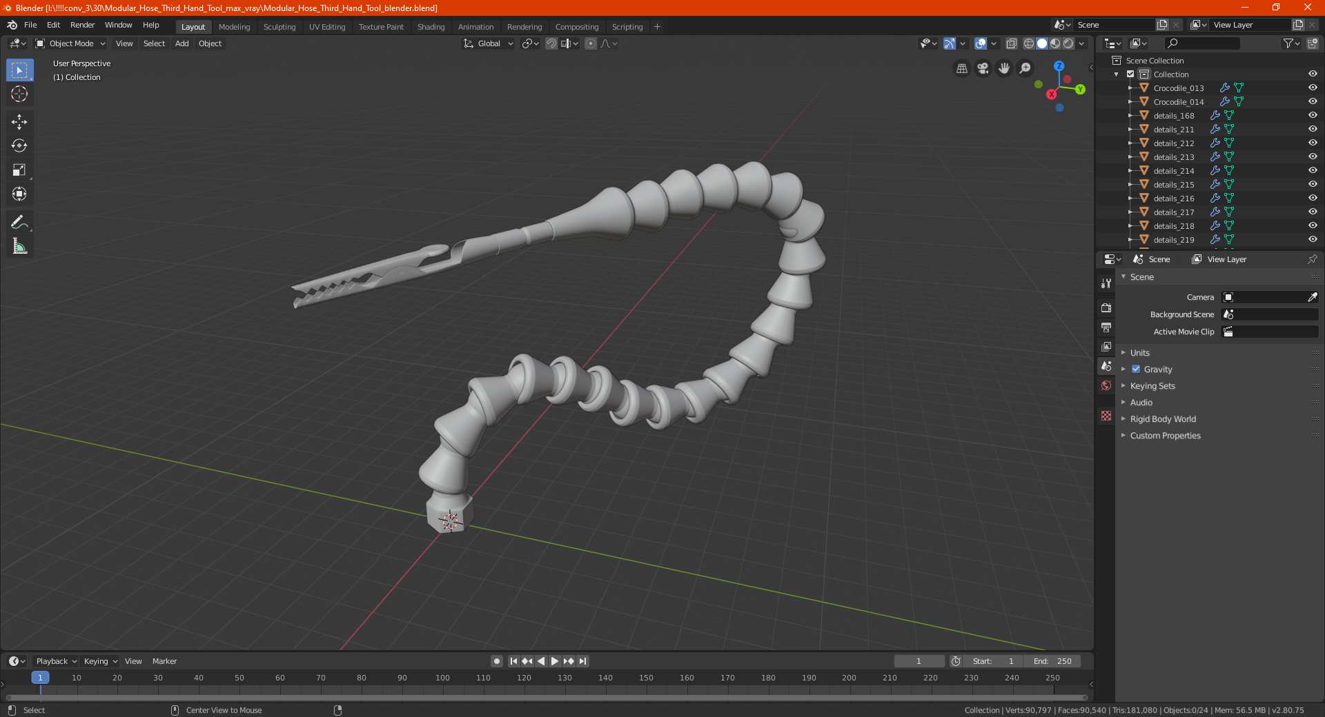Play the animation forward

(x=555, y=661)
